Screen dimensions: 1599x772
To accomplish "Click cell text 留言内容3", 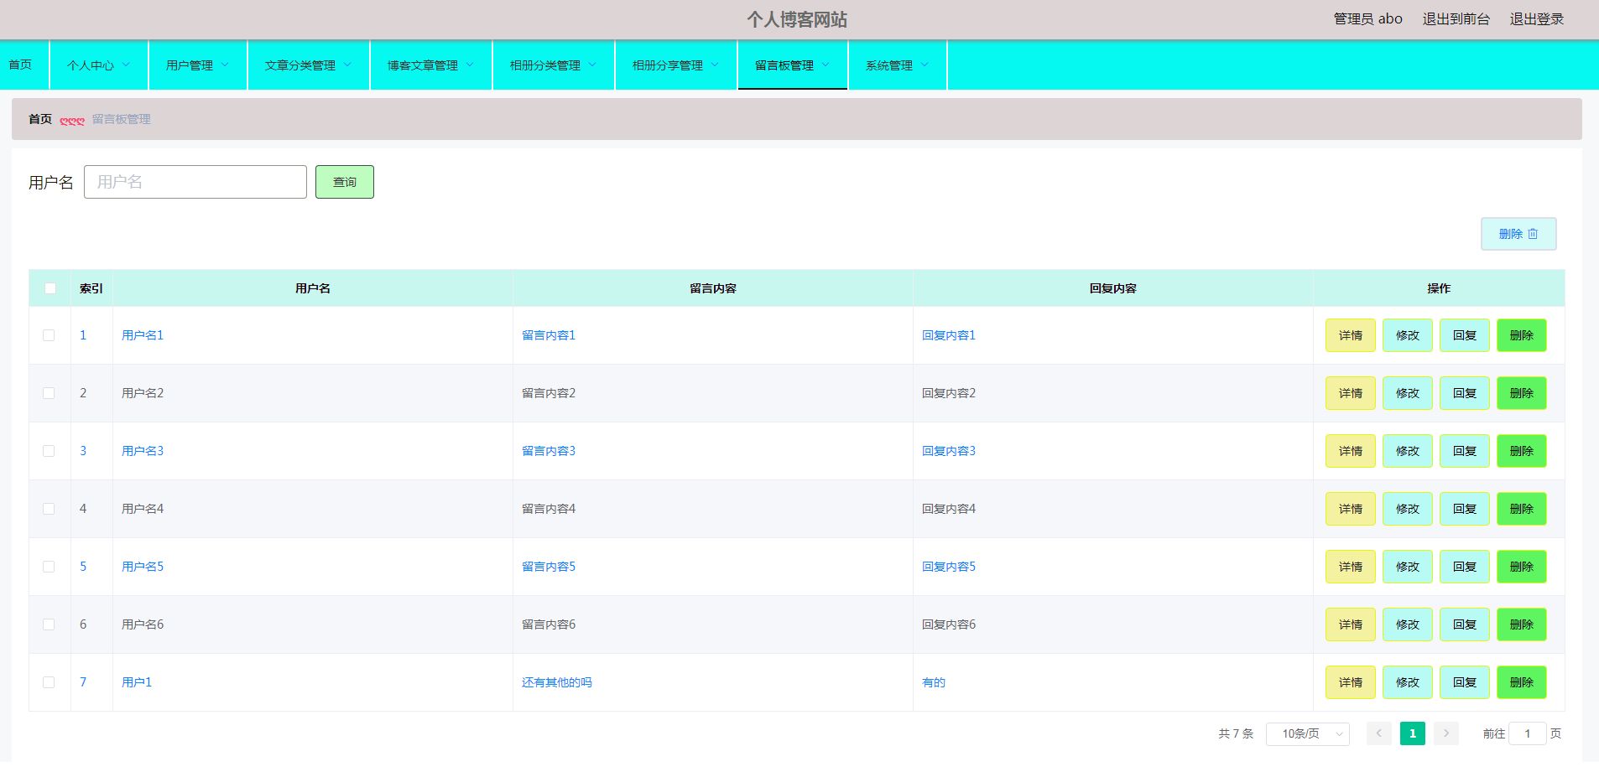I will [x=549, y=451].
